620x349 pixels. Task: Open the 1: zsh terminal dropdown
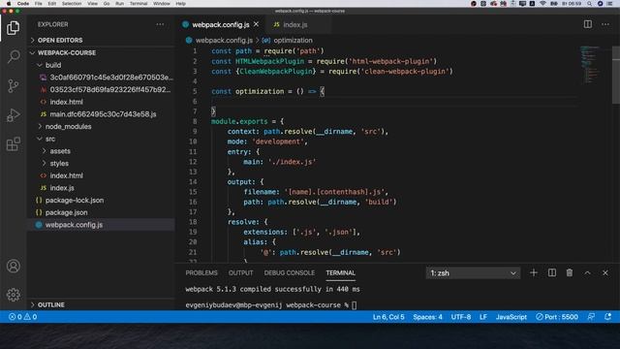pyautogui.click(x=473, y=273)
